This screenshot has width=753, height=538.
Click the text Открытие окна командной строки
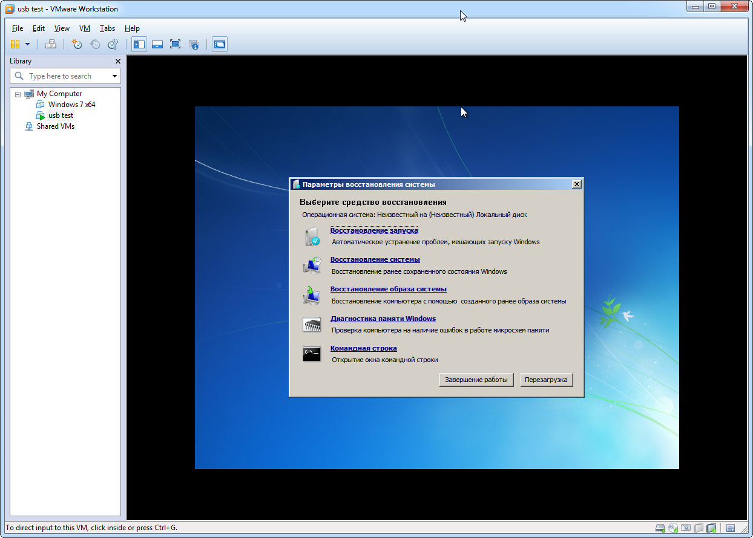pyautogui.click(x=385, y=360)
